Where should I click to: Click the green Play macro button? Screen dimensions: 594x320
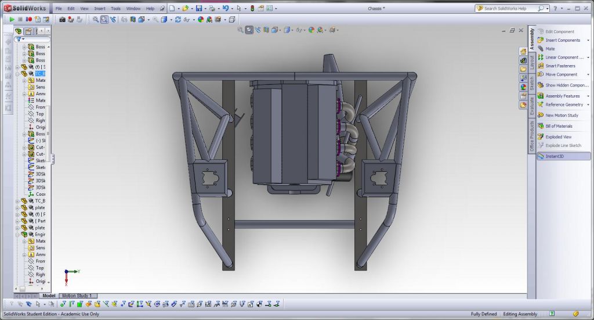point(12,19)
